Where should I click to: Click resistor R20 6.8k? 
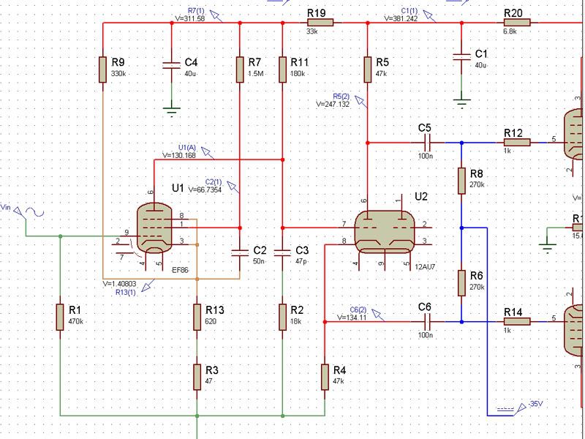coord(512,23)
